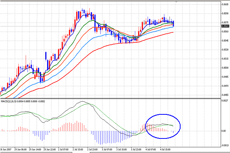Click the -0.0013 MACD scale label
This screenshot has height=153, width=230.
pyautogui.click(x=225, y=145)
